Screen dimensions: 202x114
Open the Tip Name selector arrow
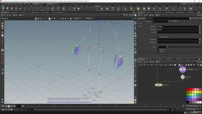point(200,32)
